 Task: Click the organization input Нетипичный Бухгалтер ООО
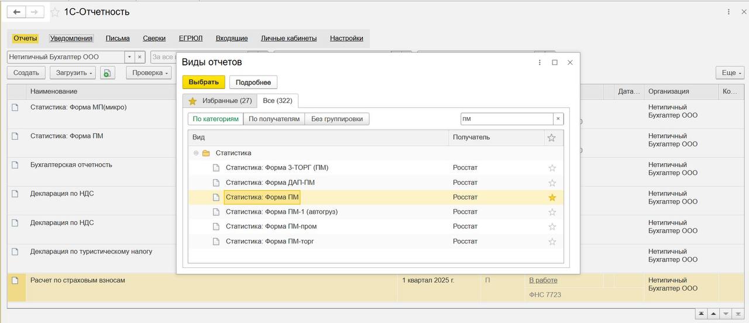point(66,57)
